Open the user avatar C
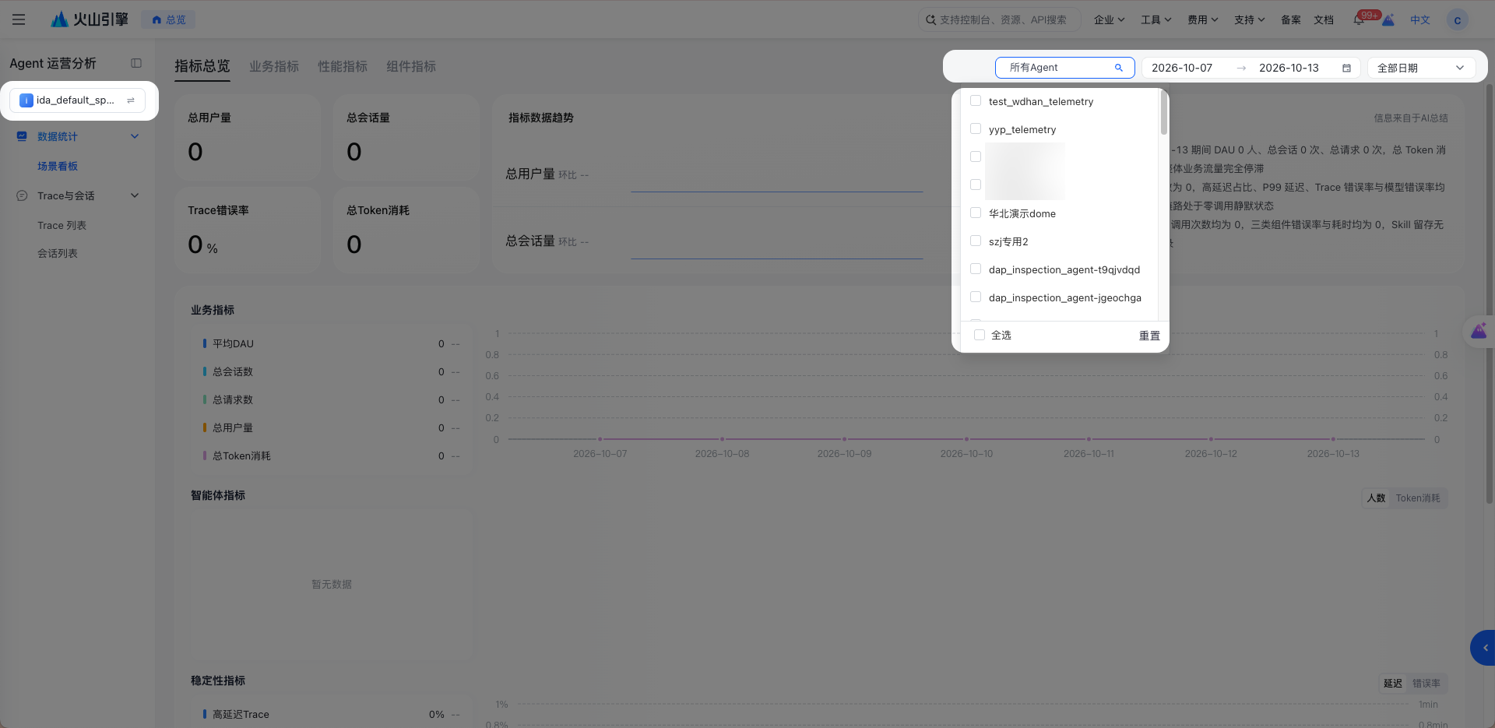Image resolution: width=1495 pixels, height=728 pixels. pyautogui.click(x=1457, y=20)
